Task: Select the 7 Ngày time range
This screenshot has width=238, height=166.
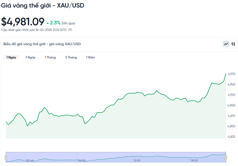Action: coord(30,57)
